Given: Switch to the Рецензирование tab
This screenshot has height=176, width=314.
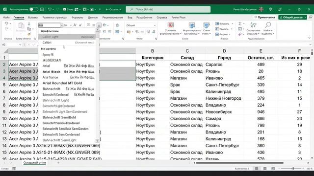Looking at the screenshot, I should pos(113,18).
